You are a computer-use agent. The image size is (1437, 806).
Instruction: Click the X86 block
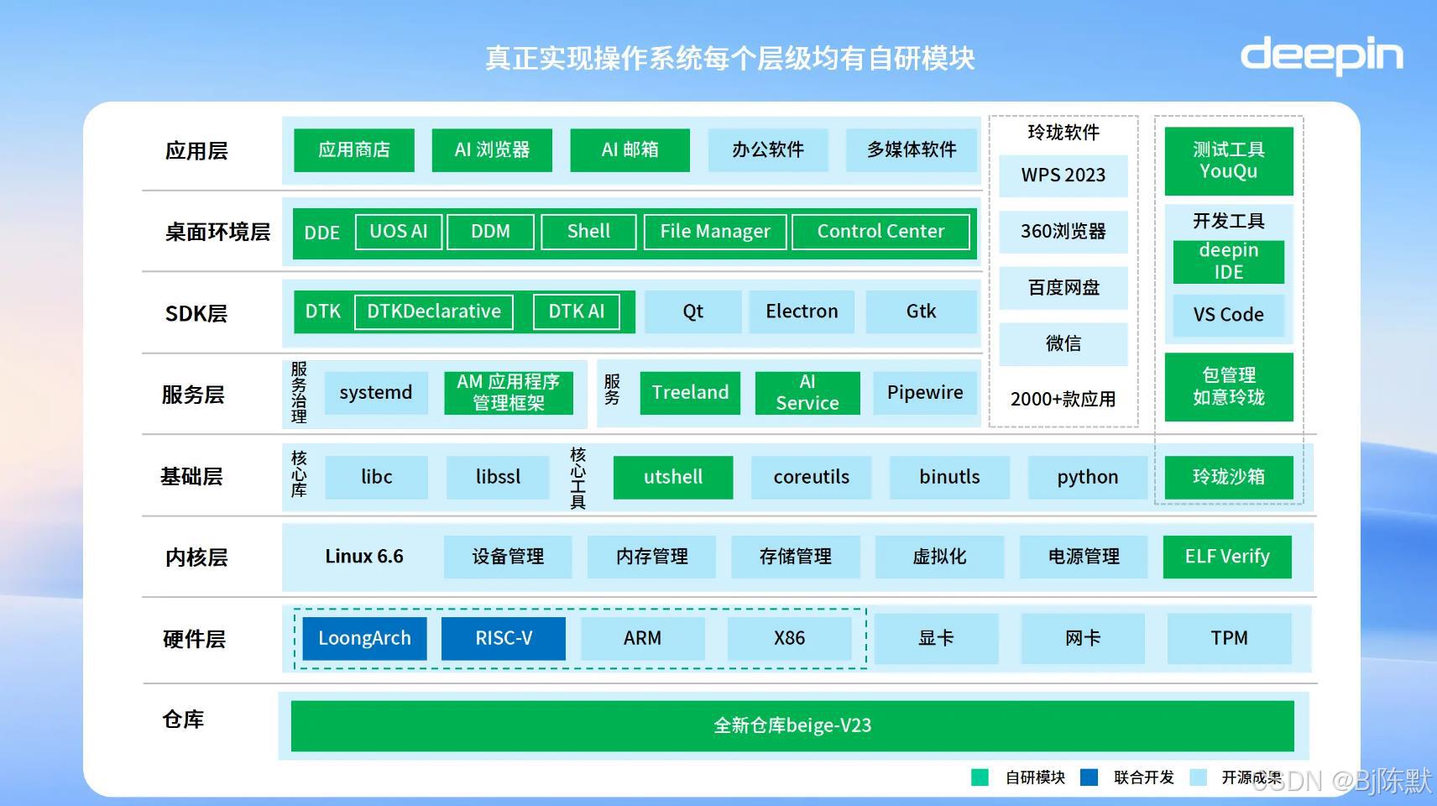coord(789,639)
